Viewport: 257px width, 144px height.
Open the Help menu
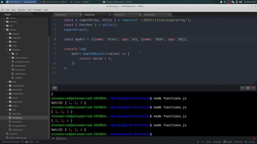tap(45, 10)
